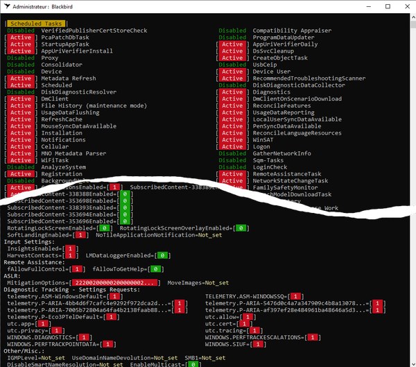Click NoTileApplicationNotification=Not_set text

[159, 235]
